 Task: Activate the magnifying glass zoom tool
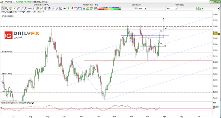click(7, 8)
